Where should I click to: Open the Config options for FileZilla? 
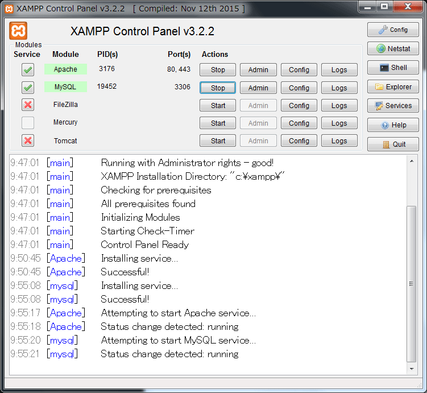[299, 106]
